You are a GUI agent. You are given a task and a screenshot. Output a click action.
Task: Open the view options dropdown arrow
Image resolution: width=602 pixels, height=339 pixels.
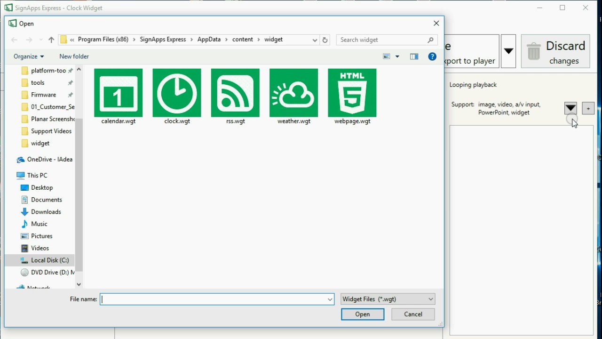tap(397, 56)
